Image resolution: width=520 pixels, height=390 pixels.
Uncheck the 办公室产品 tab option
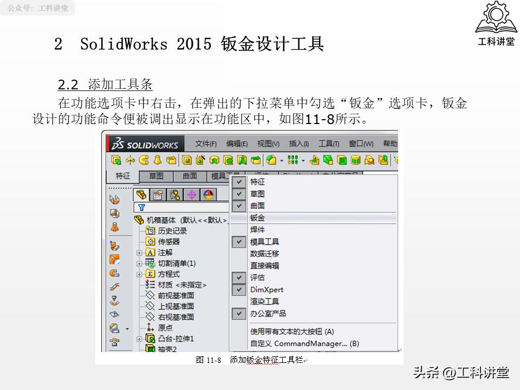tap(239, 314)
